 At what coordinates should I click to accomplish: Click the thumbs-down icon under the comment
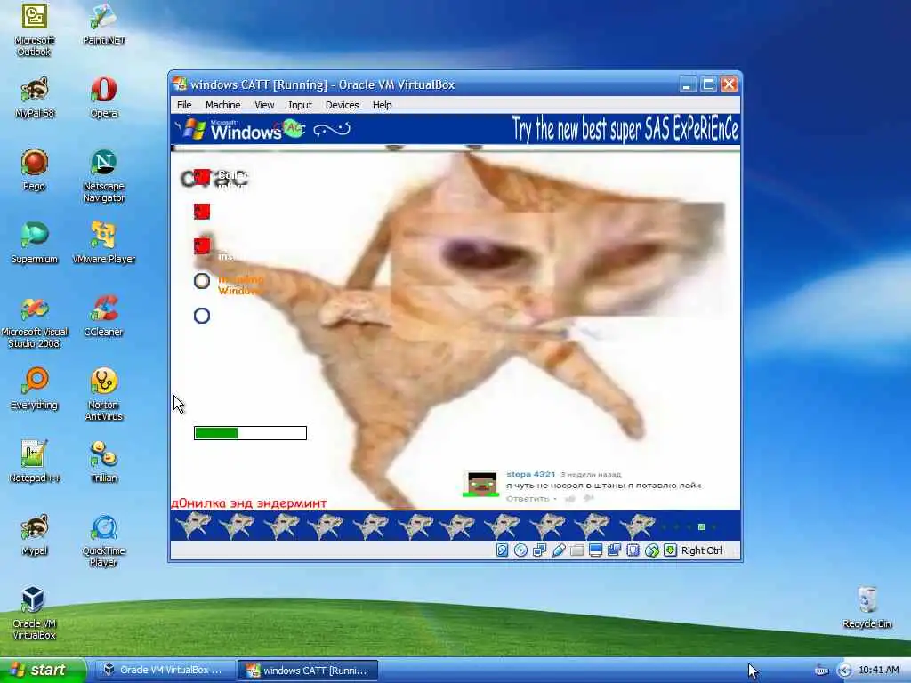pyautogui.click(x=589, y=498)
